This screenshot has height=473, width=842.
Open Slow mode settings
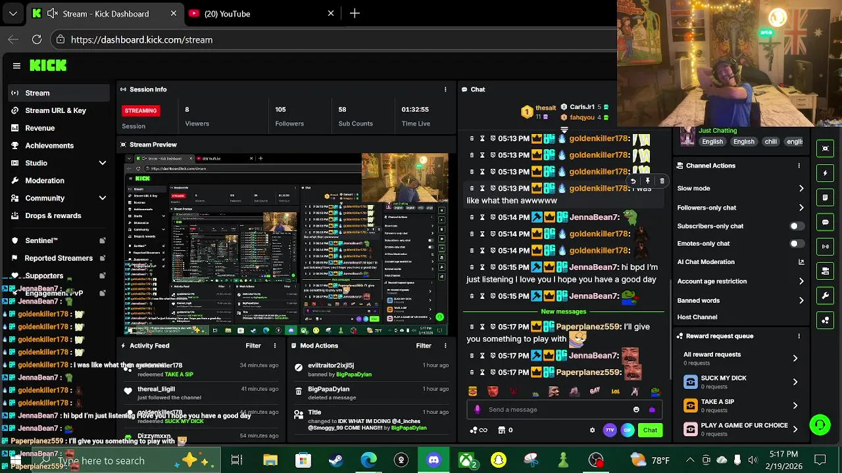pos(741,189)
